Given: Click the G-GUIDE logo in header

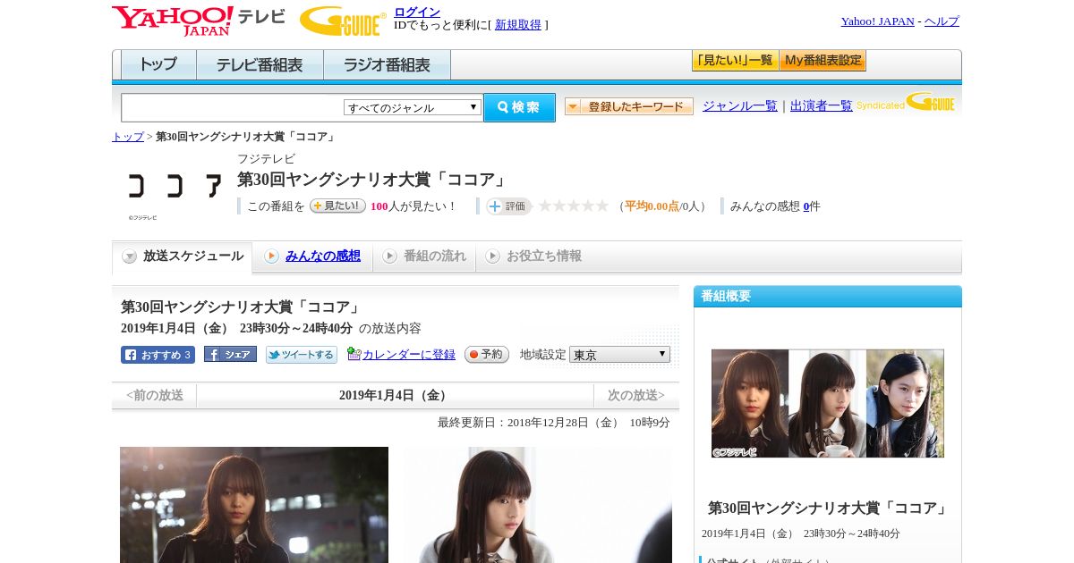Looking at the screenshot, I should pos(343,21).
